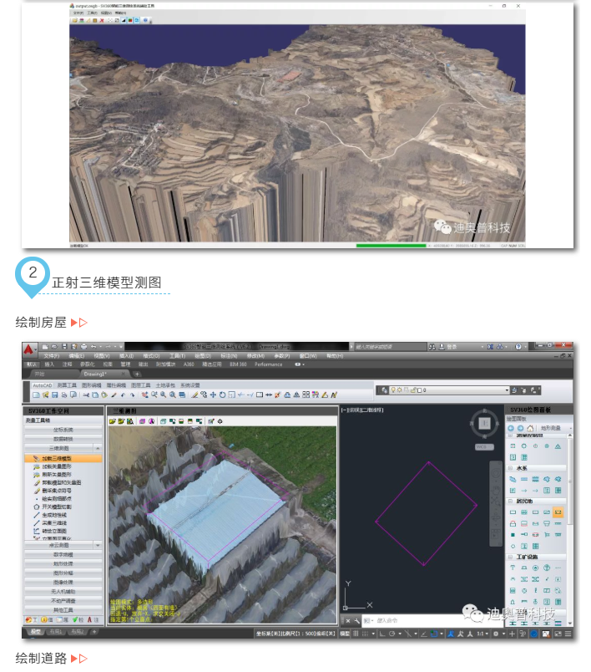Open the layer dropdown showing layer 0
591x672 pixels.
tap(508, 390)
